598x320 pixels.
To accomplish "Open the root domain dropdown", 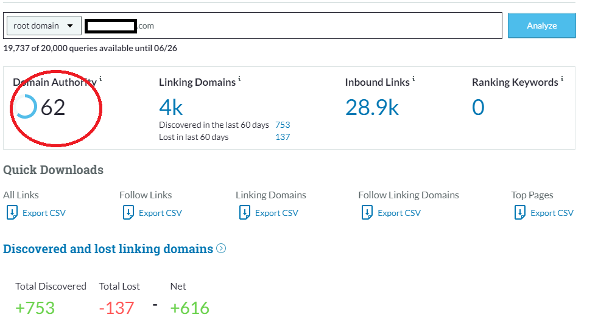I will click(43, 26).
